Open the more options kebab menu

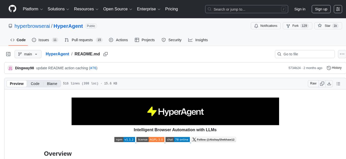click(x=342, y=54)
